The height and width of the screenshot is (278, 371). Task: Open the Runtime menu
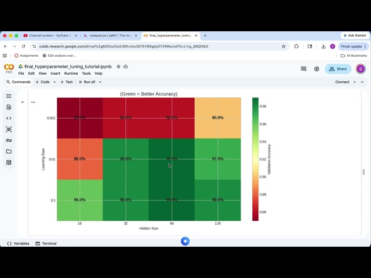(x=71, y=74)
